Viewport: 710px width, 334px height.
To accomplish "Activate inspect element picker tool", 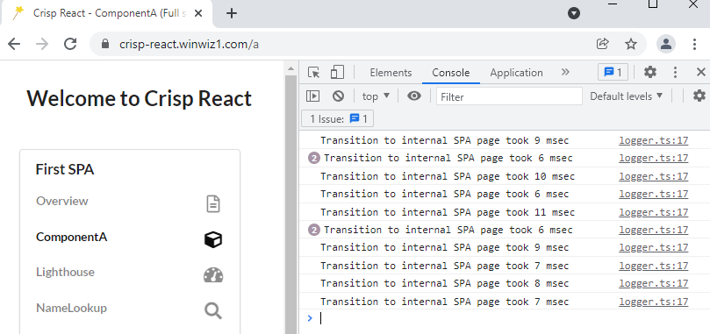I will coord(313,73).
